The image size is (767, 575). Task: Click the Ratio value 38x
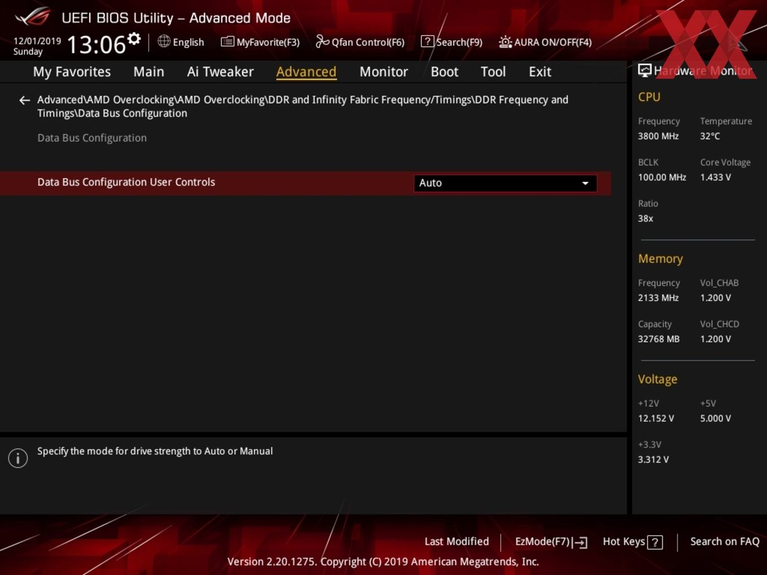tap(646, 218)
